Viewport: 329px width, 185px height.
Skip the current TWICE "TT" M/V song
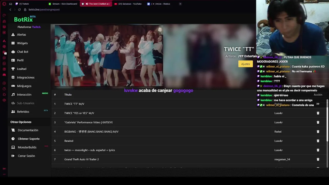318,104
